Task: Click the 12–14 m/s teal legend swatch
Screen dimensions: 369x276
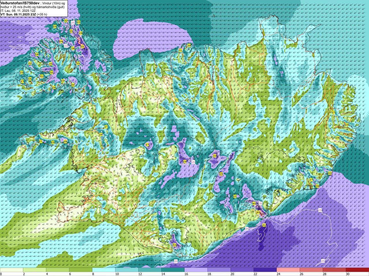Action: point(150,270)
